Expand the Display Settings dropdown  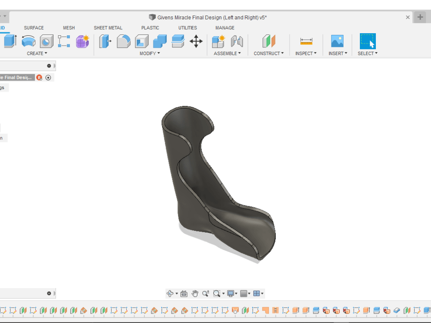click(231, 293)
